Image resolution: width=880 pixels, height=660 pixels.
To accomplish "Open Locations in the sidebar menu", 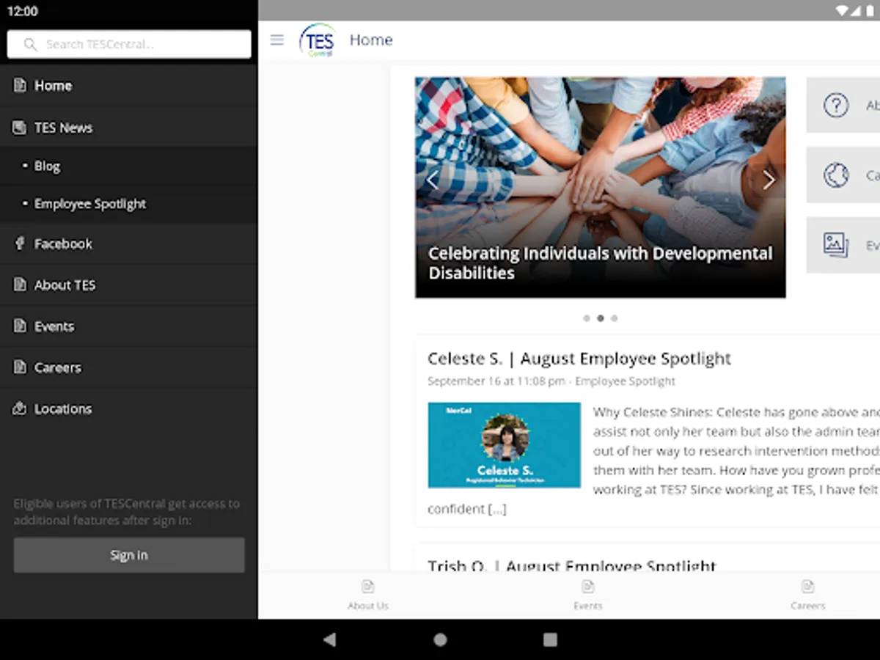I will (128, 408).
